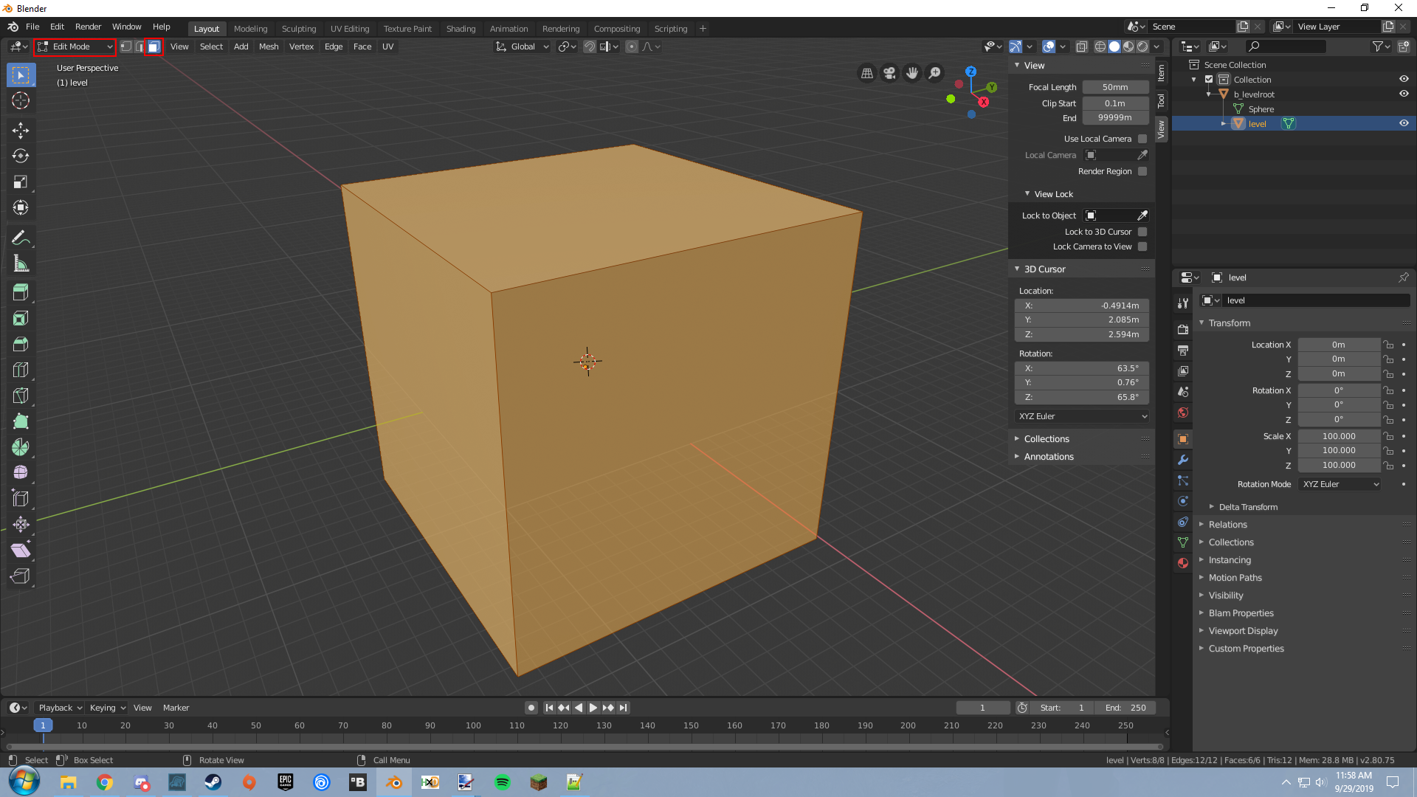Switch to face select mode

tap(154, 46)
